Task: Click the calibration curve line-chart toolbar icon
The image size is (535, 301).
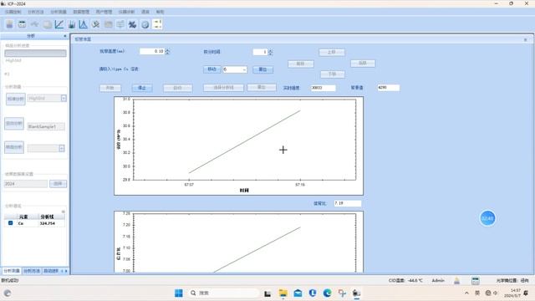Action: click(59, 24)
